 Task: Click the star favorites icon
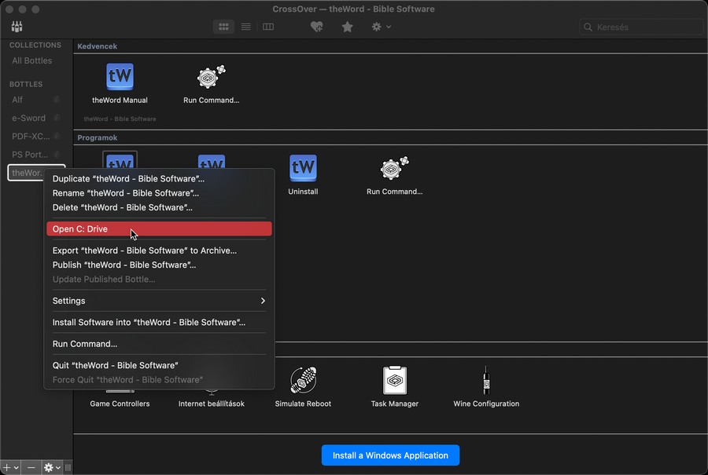click(x=347, y=27)
